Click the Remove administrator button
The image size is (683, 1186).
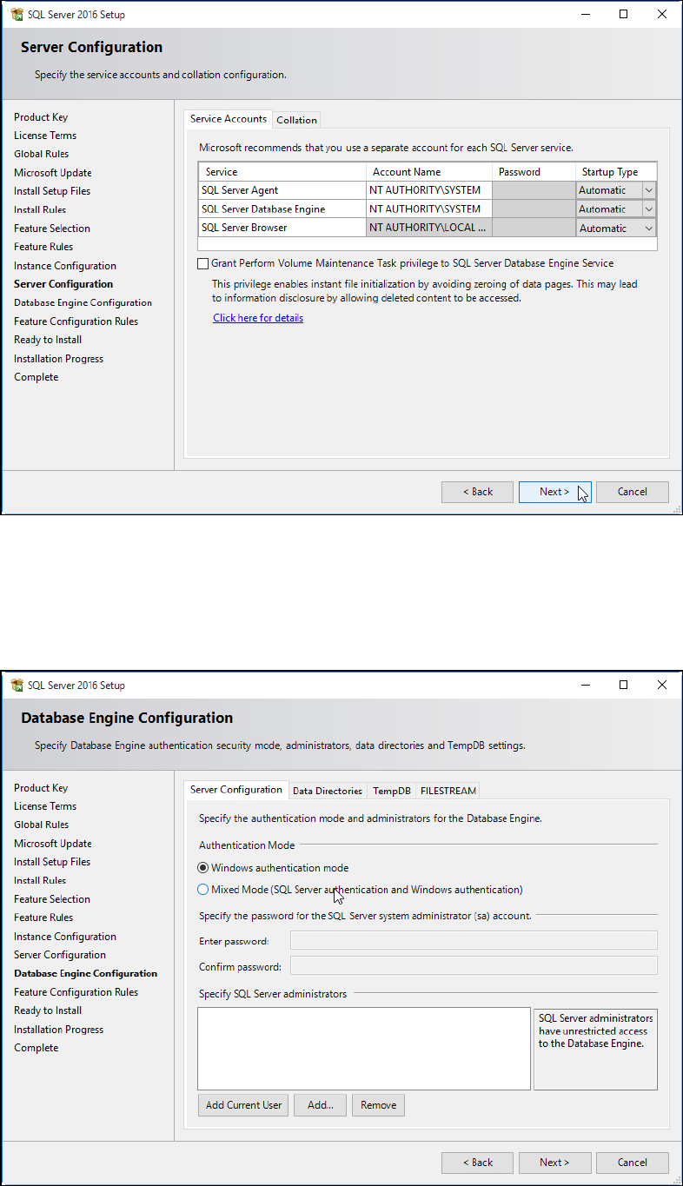tap(378, 1105)
